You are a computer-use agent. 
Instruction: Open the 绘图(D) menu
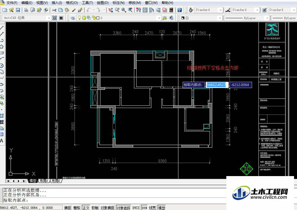(103, 3)
